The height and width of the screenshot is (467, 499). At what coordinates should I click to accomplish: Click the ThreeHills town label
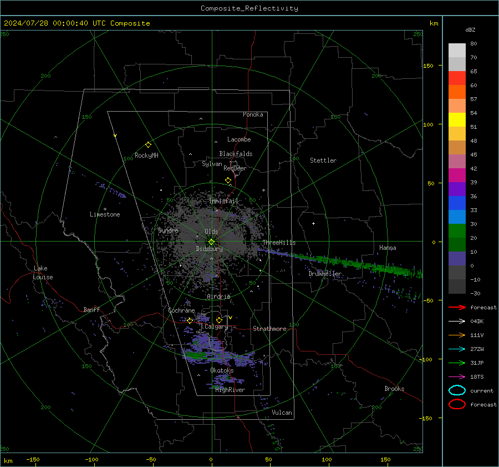click(279, 243)
